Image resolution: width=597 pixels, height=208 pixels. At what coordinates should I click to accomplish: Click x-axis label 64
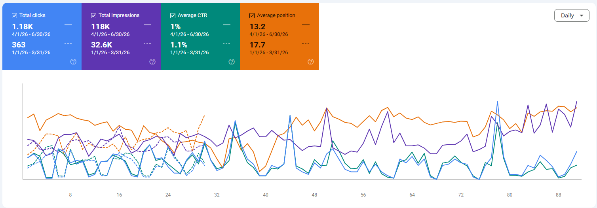(412, 195)
